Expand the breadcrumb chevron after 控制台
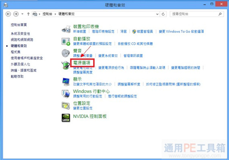Screen dimensions: 229x160 [55, 14]
